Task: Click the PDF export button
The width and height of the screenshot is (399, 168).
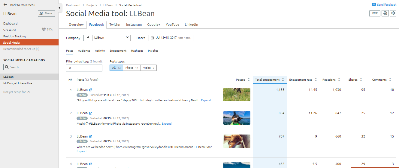Action: pos(375,13)
